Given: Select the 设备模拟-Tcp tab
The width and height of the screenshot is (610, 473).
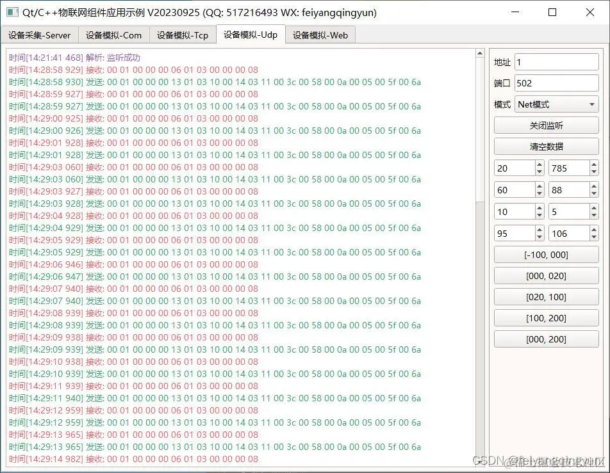Looking at the screenshot, I should (183, 35).
